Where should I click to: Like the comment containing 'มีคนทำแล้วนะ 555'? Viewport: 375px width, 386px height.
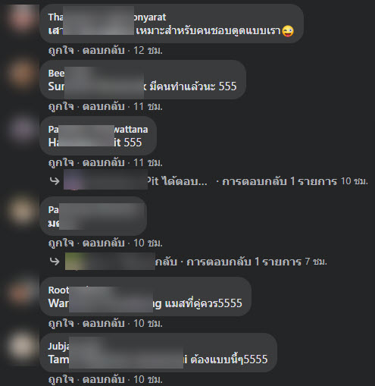[61, 106]
